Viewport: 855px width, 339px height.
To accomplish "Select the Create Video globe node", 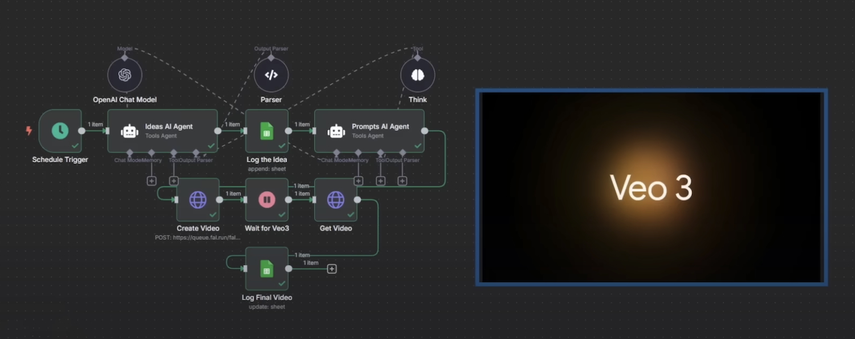I will pos(198,200).
